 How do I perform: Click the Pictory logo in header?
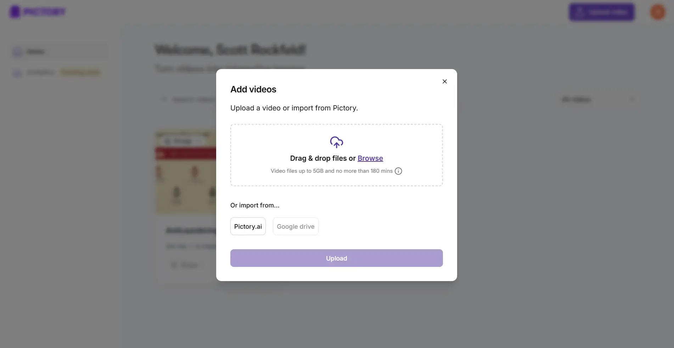(38, 12)
